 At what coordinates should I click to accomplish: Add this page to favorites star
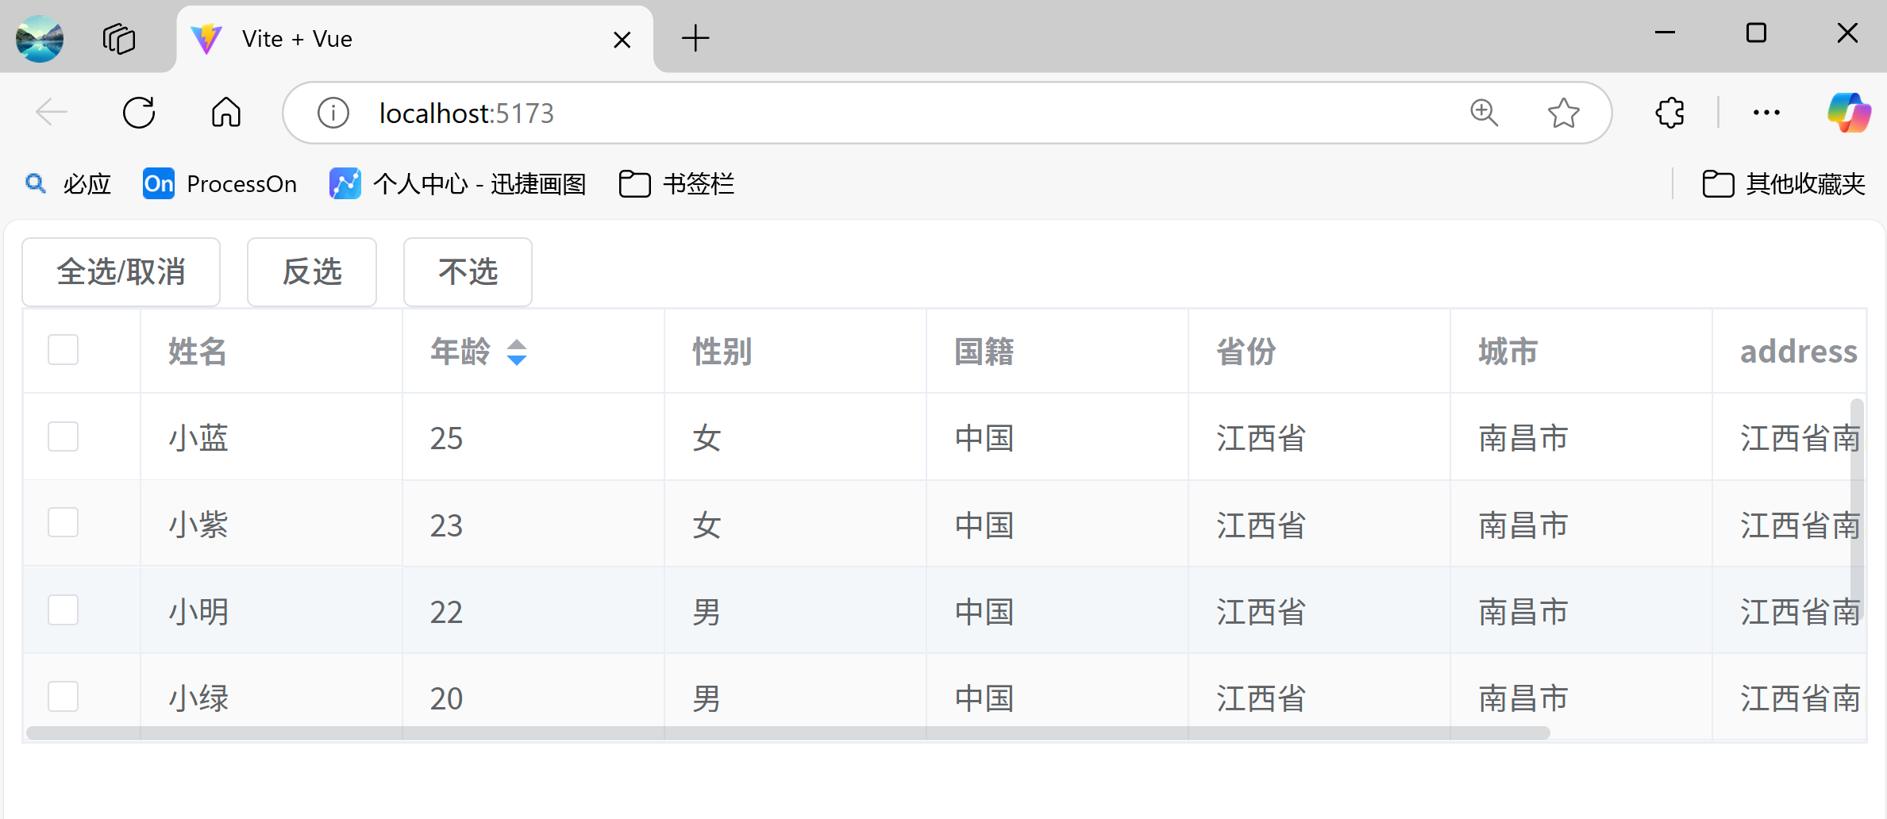[x=1564, y=113]
